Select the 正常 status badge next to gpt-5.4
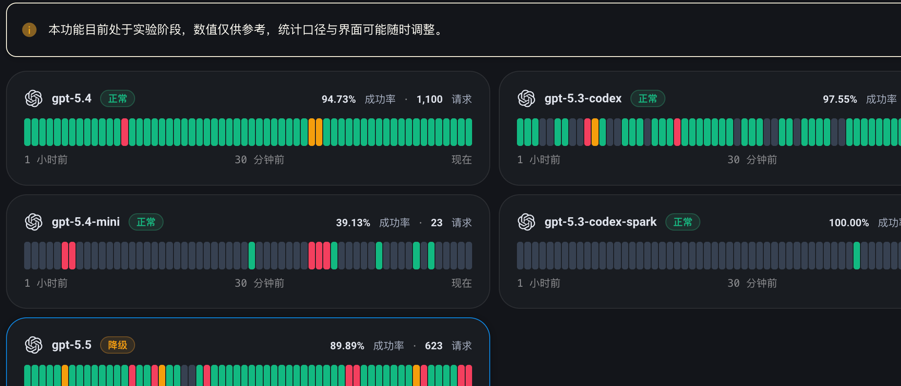This screenshot has height=386, width=901. pyautogui.click(x=118, y=98)
